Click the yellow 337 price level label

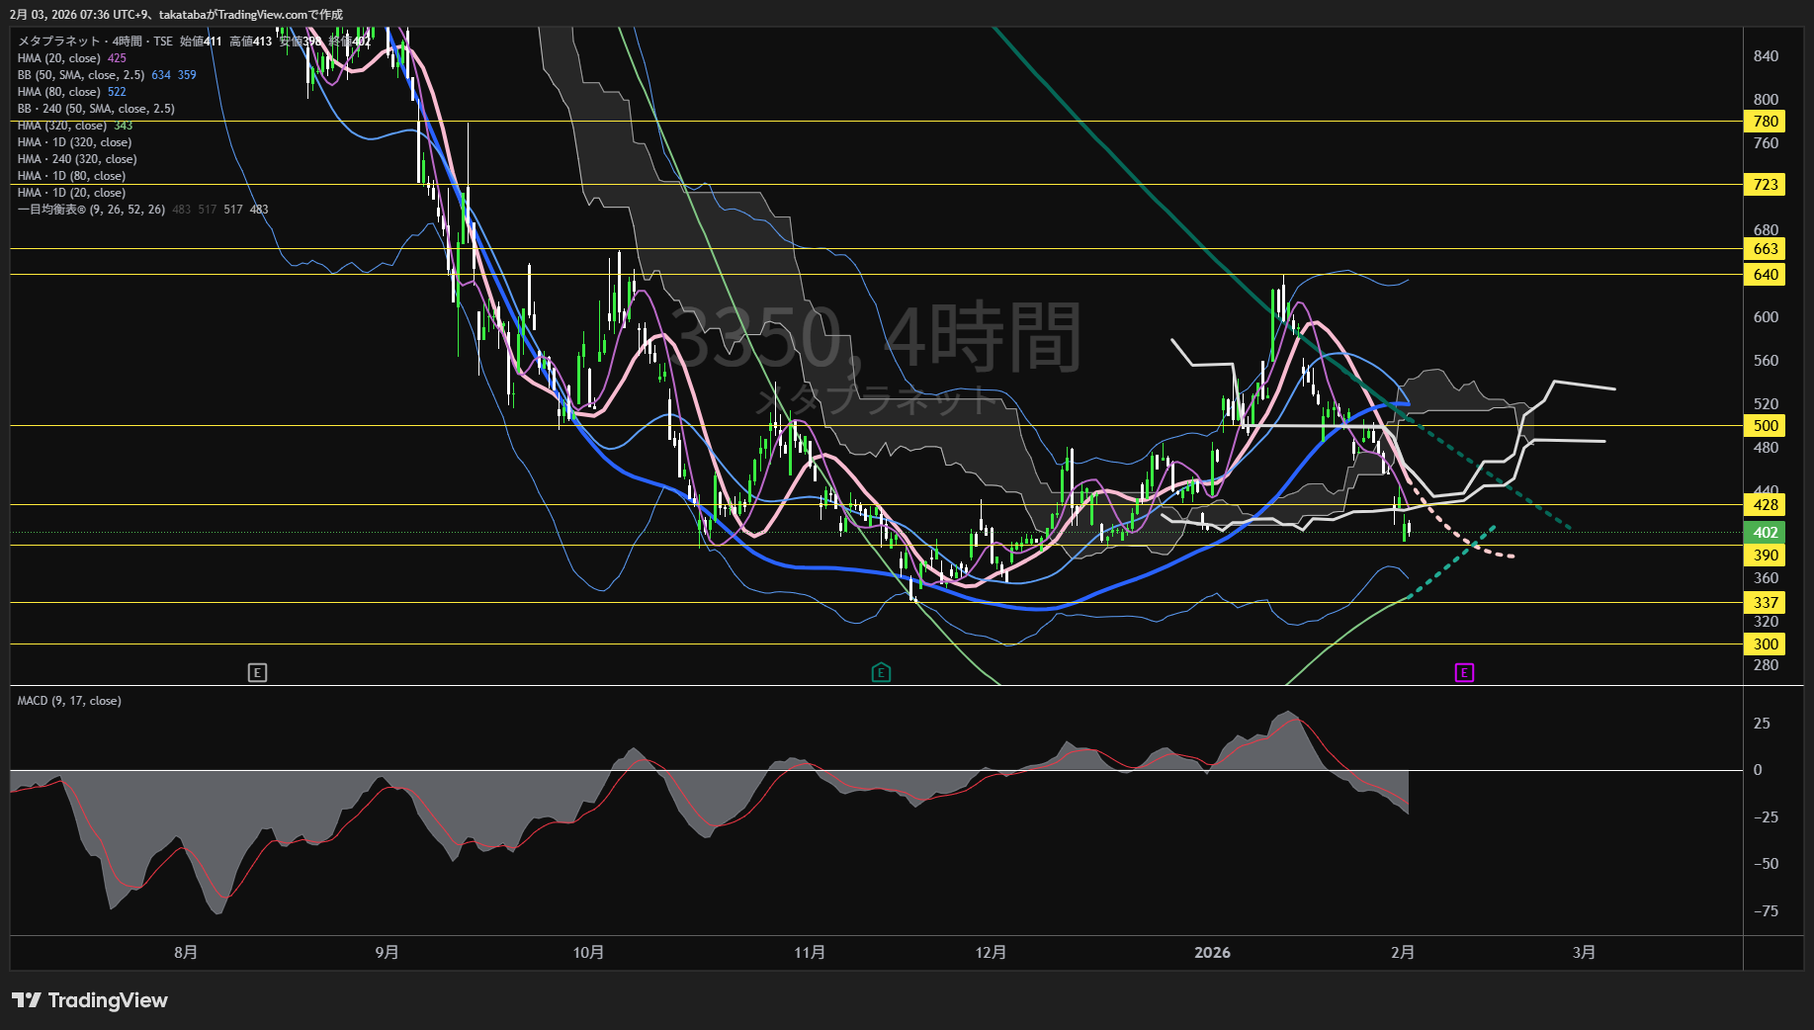tap(1766, 603)
